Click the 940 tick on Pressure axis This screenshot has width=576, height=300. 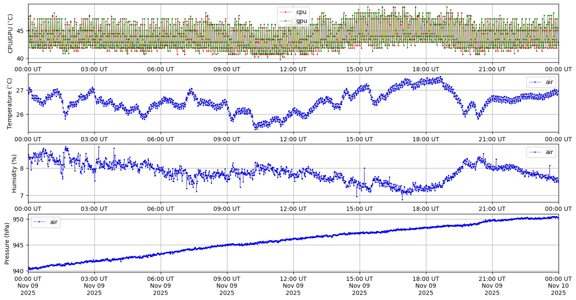(20, 271)
